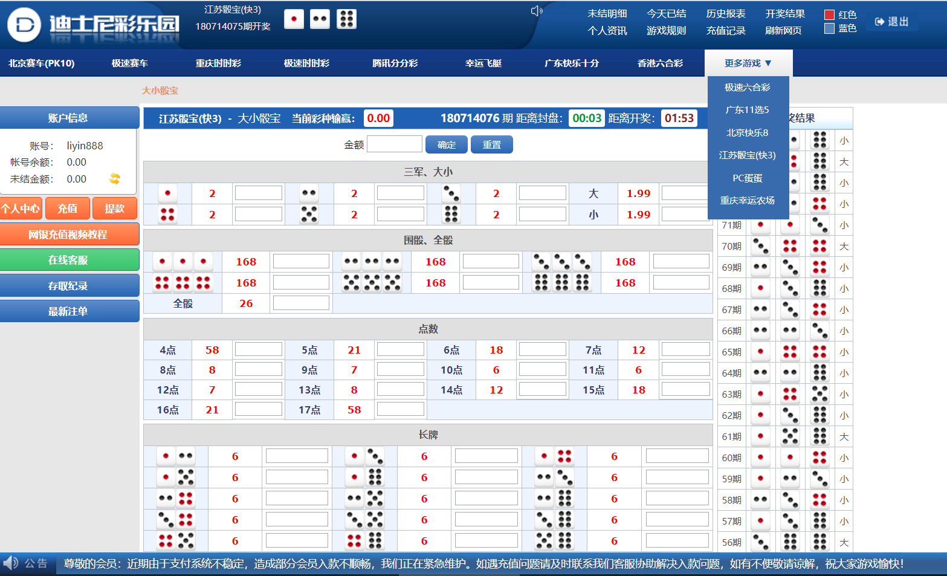
Task: Switch to the 香港六合彩 tab
Action: point(660,63)
